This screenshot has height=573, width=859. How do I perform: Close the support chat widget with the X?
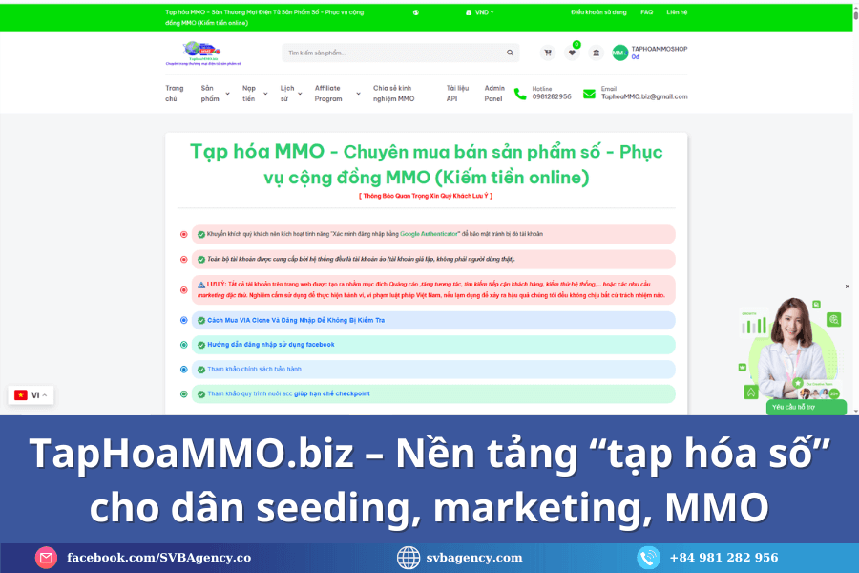click(847, 286)
